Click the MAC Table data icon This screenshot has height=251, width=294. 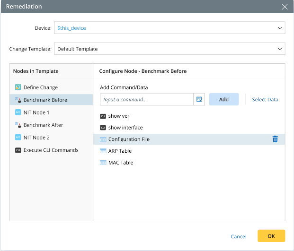[x=103, y=163]
